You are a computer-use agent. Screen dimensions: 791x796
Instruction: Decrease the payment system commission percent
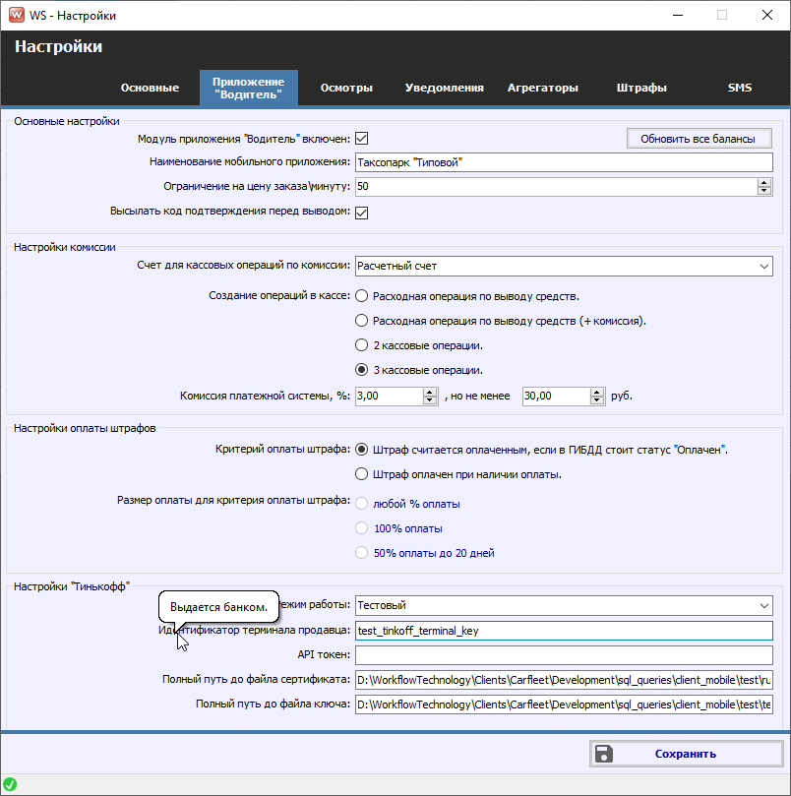[x=430, y=400]
